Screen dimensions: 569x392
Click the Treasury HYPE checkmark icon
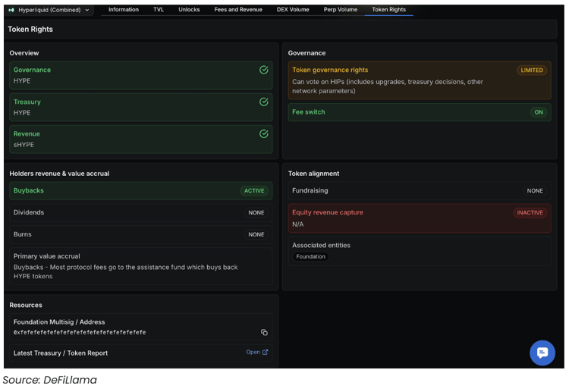click(264, 102)
